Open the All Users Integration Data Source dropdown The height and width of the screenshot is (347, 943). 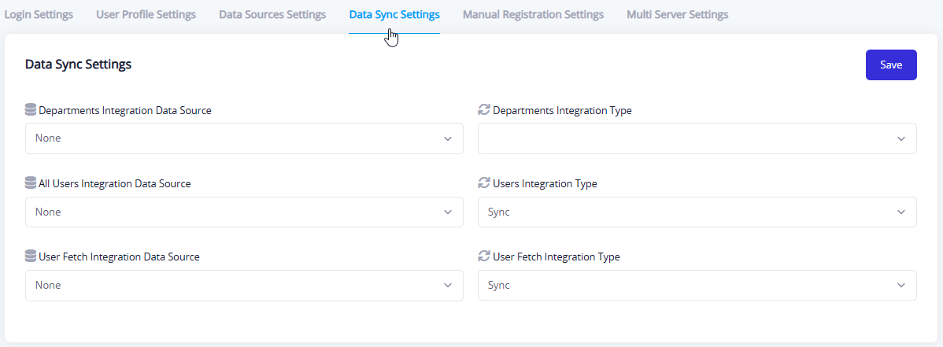click(244, 212)
